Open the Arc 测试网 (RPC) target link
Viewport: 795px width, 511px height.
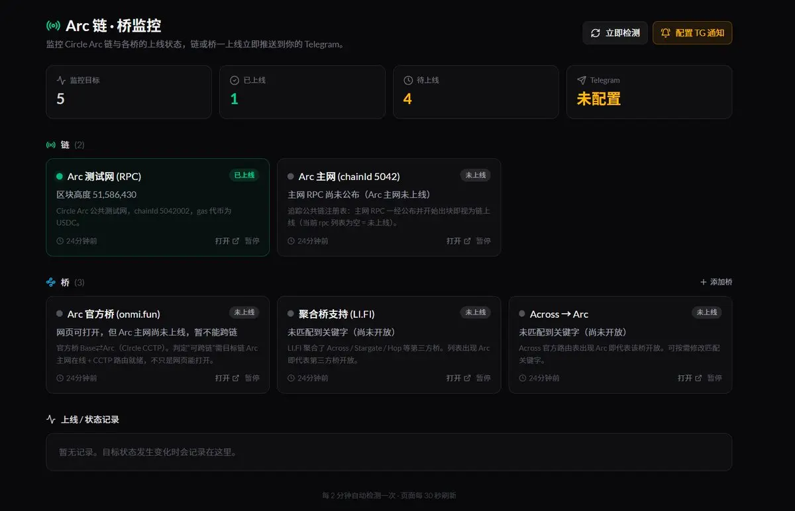[227, 241]
